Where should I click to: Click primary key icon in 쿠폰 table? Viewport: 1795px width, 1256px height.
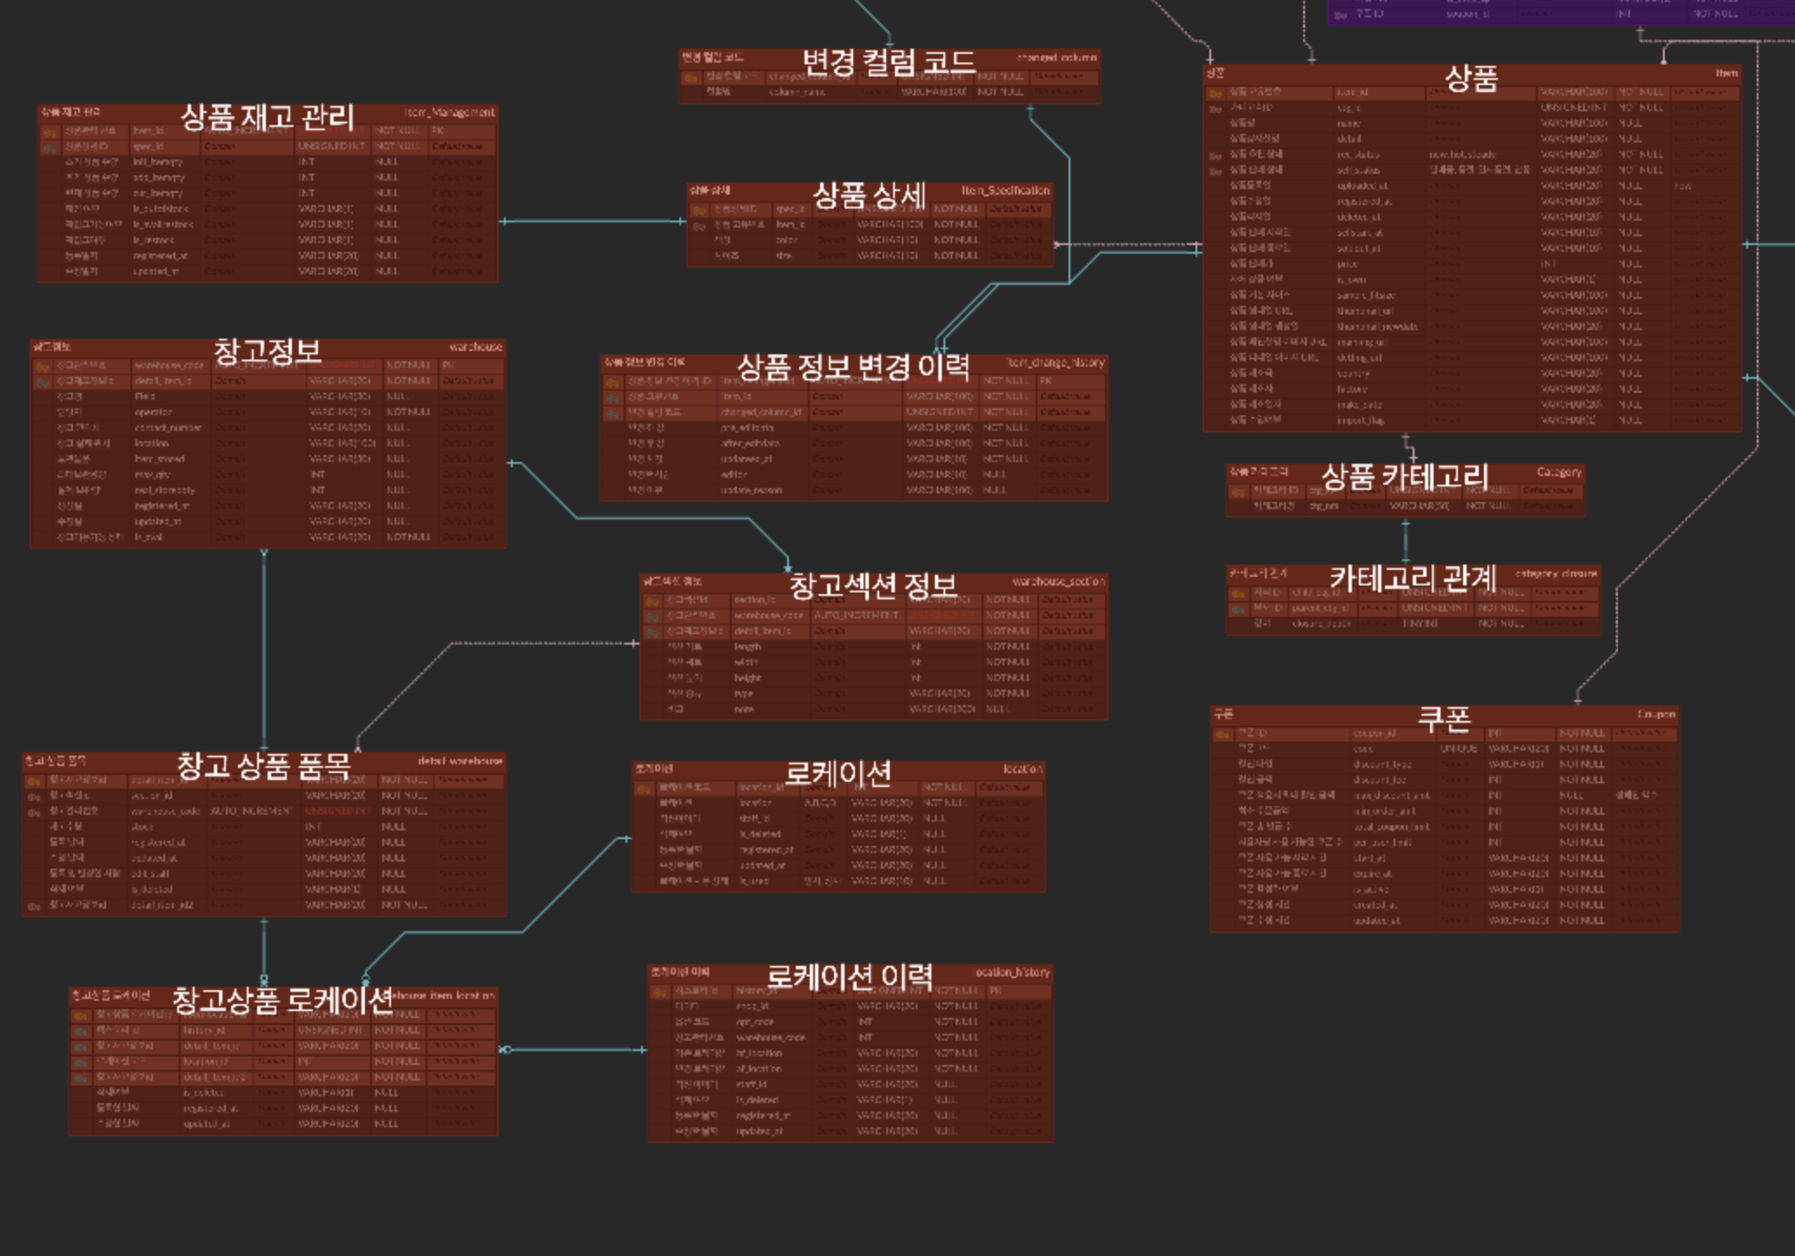[x=1222, y=735]
